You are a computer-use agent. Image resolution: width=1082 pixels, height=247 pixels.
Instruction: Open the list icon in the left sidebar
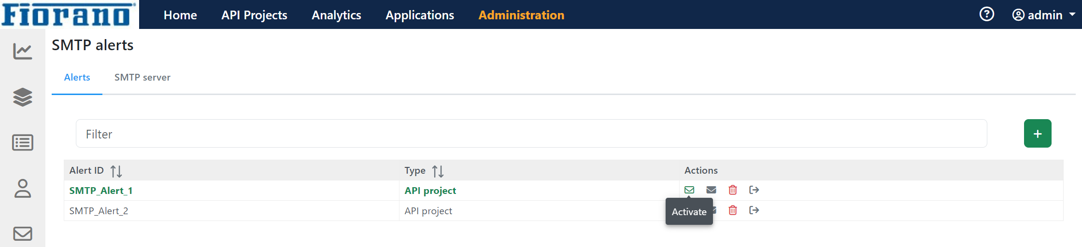coord(23,143)
